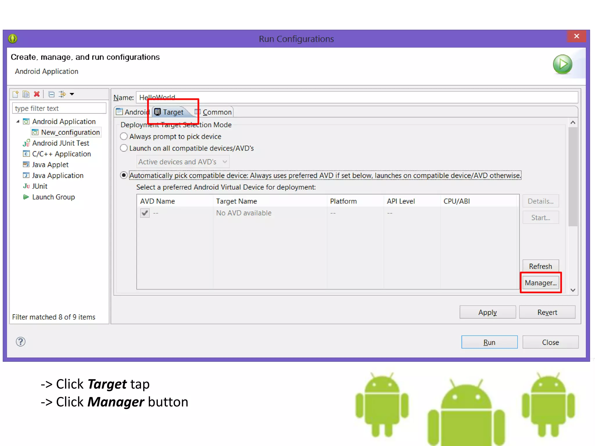Screen dimensions: 595x446
Task: Click the C/C++ Application icon
Action: (26, 154)
